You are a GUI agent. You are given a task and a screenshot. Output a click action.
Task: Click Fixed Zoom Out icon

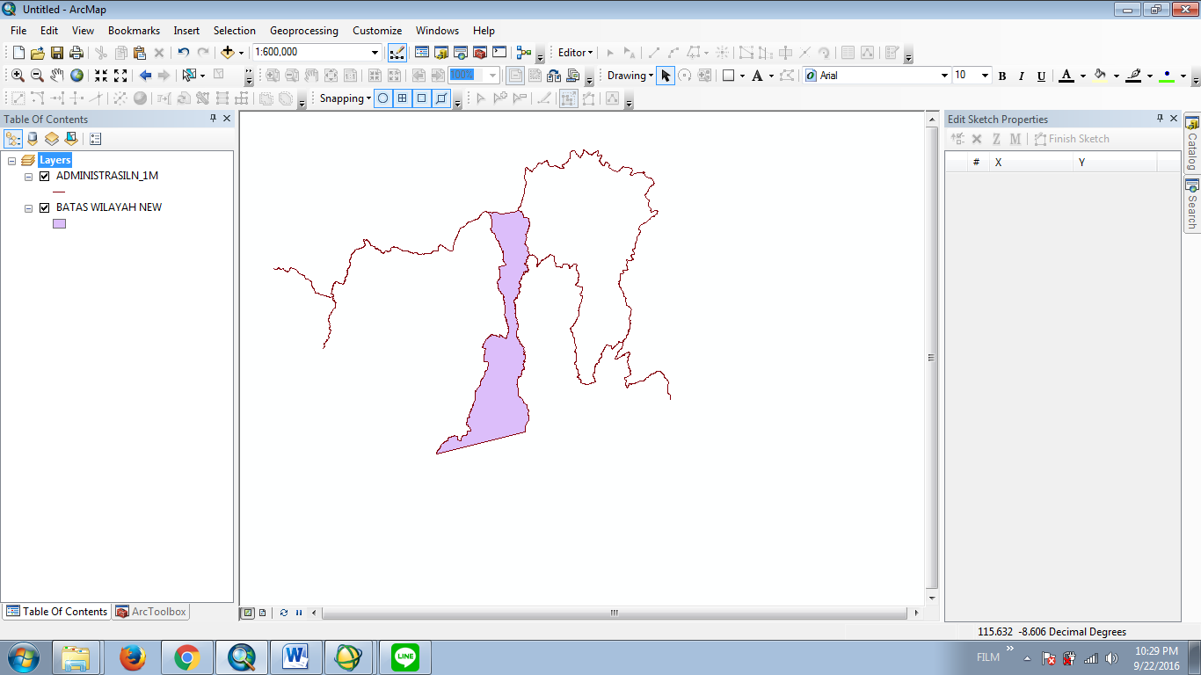click(x=120, y=76)
